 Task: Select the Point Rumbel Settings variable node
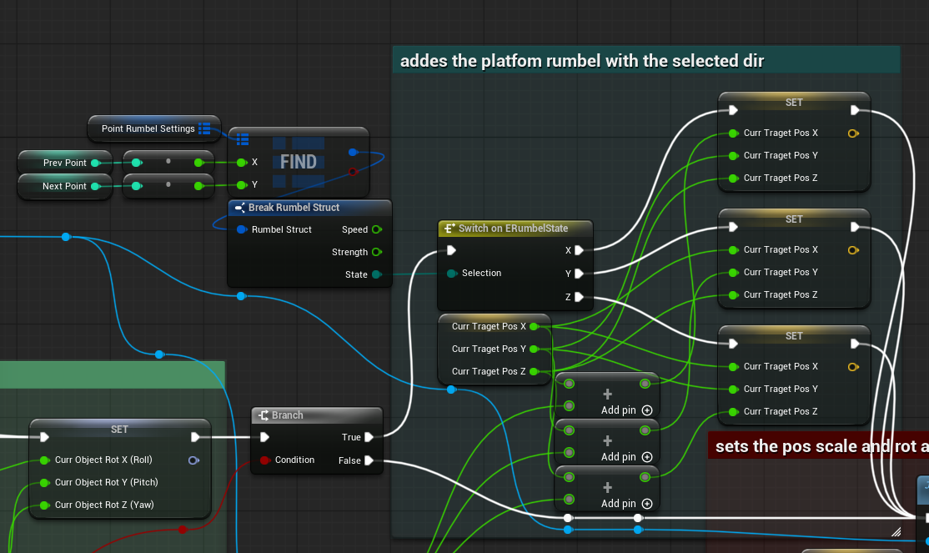(x=147, y=128)
